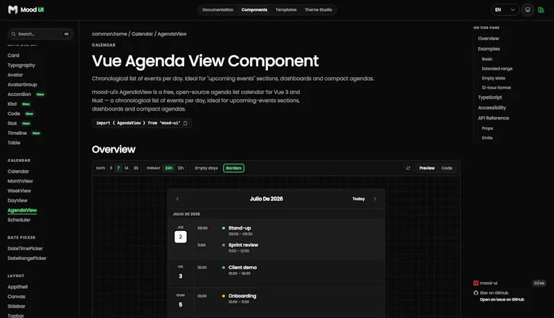554x318 pixels.
Task: Jump to 12-hour format section
Action: pyautogui.click(x=497, y=88)
